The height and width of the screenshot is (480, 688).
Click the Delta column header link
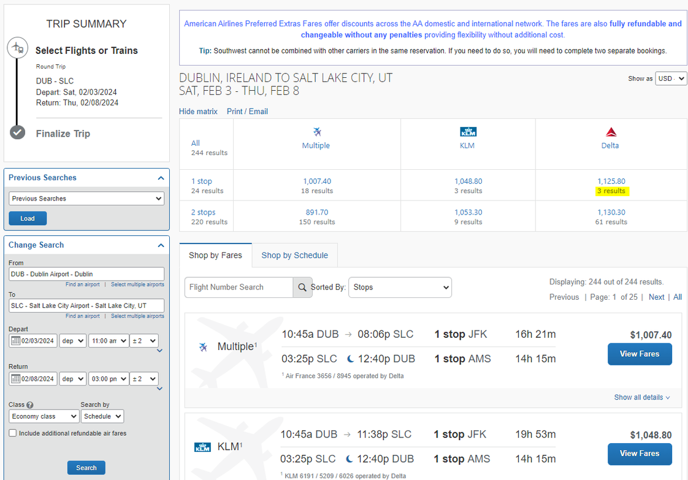tap(610, 146)
